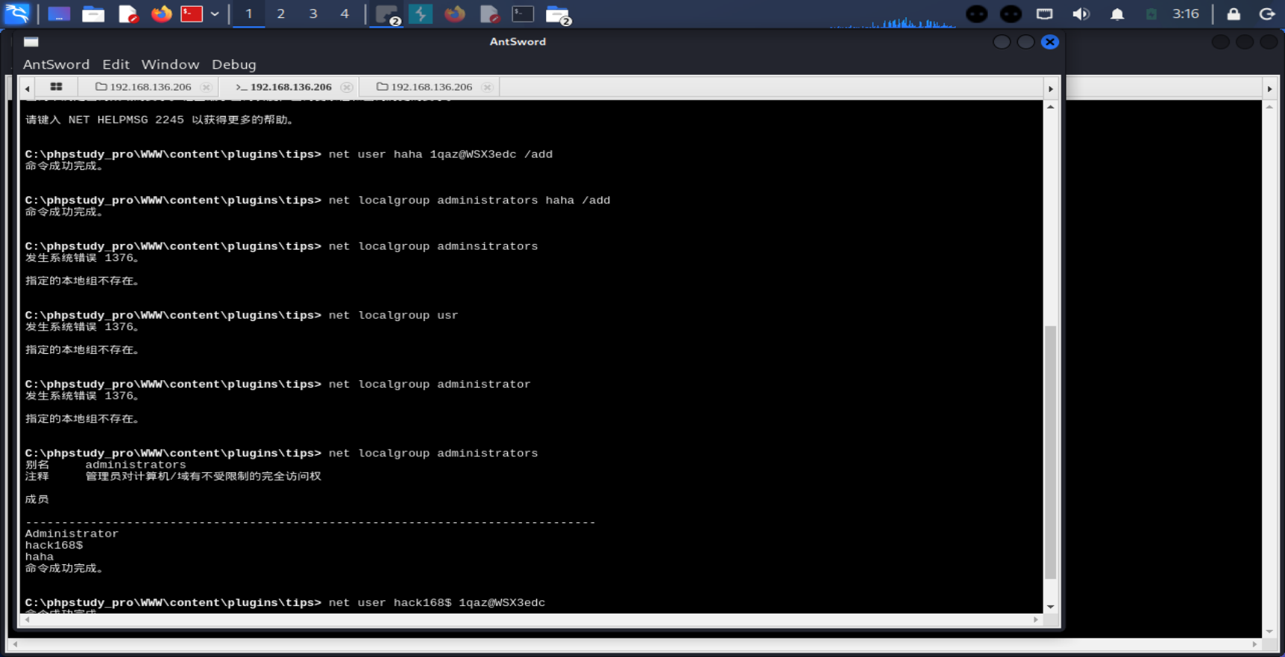Screen dimensions: 1285x657
Task: Switch to first 192.168.136.206 file manager tab
Action: tap(144, 87)
